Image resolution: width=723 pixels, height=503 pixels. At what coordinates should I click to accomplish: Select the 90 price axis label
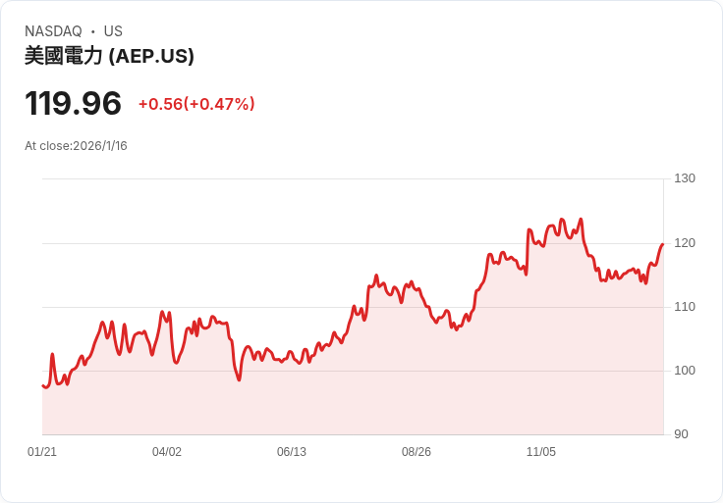coord(682,434)
